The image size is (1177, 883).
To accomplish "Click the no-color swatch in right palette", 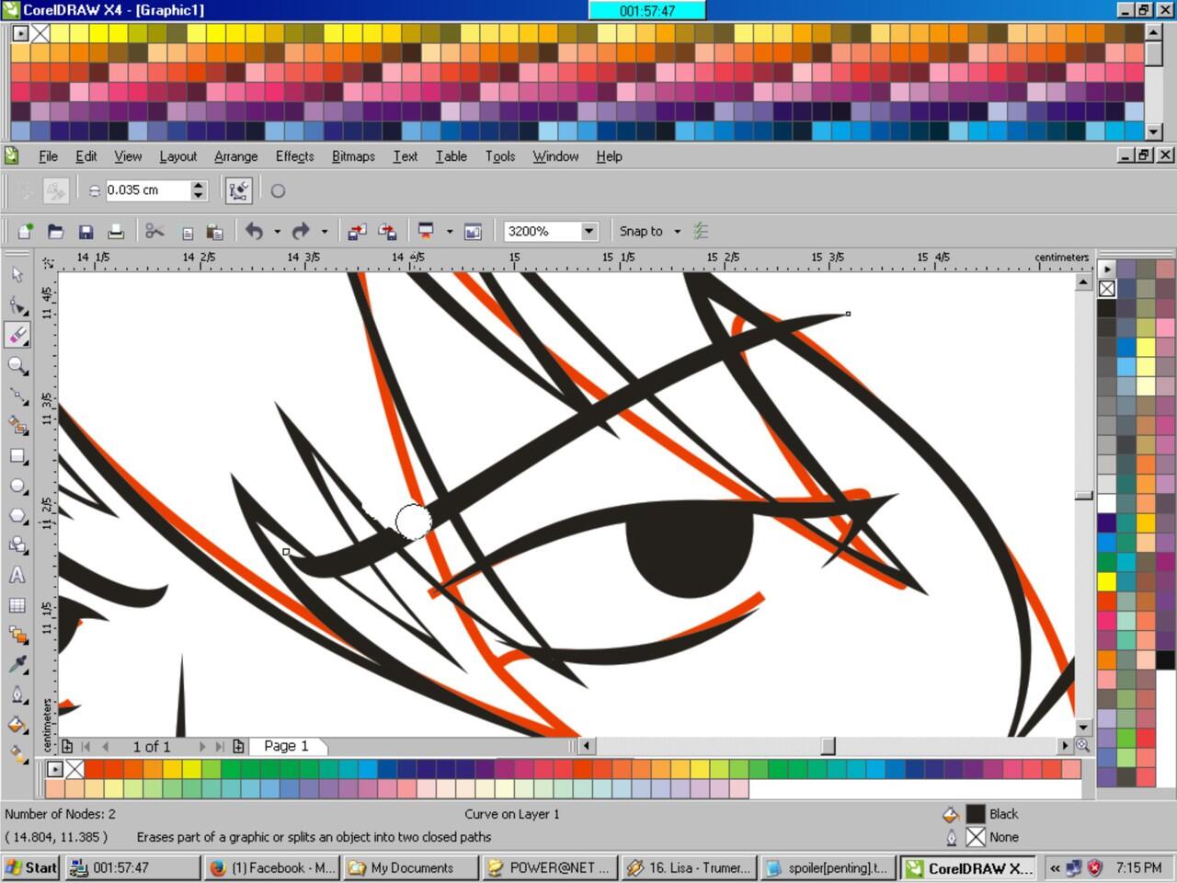I will click(x=1107, y=289).
